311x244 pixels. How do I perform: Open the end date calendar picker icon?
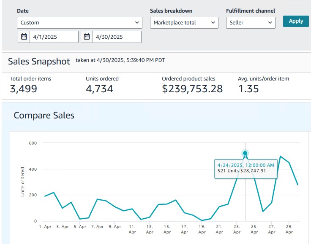[87, 37]
